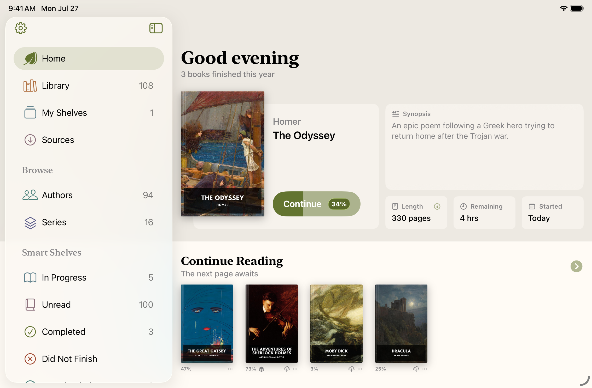The height and width of the screenshot is (388, 592).
Task: Tap the series stack icon under Sherlock Holmes
Action: click(x=262, y=369)
